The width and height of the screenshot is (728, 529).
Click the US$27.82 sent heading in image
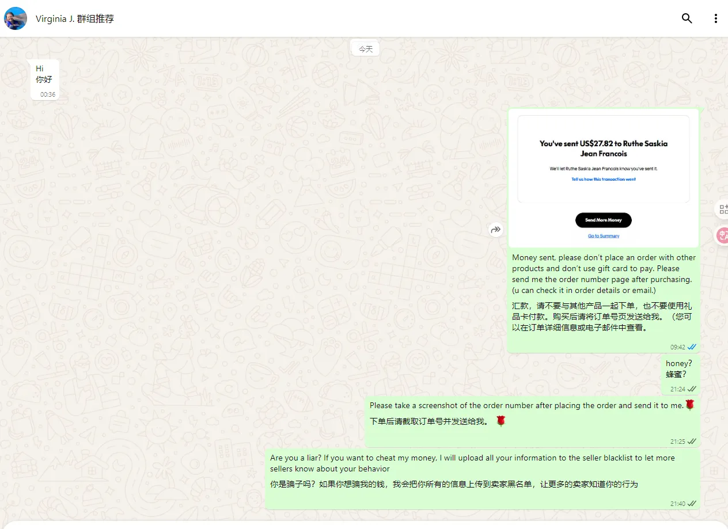click(603, 149)
